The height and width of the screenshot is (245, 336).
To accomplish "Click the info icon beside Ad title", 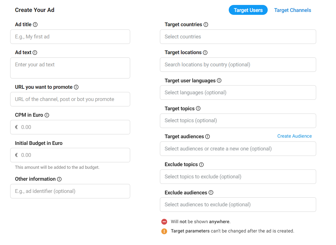I will (x=35, y=25).
